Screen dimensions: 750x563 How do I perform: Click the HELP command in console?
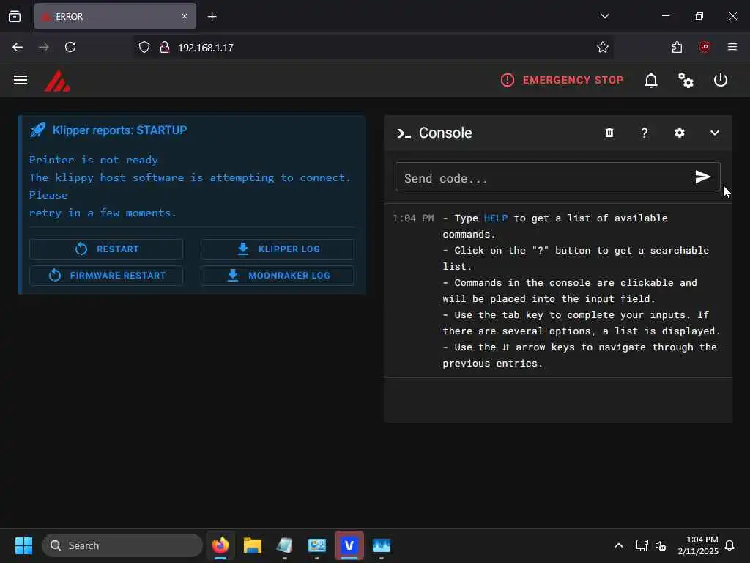pyautogui.click(x=496, y=218)
